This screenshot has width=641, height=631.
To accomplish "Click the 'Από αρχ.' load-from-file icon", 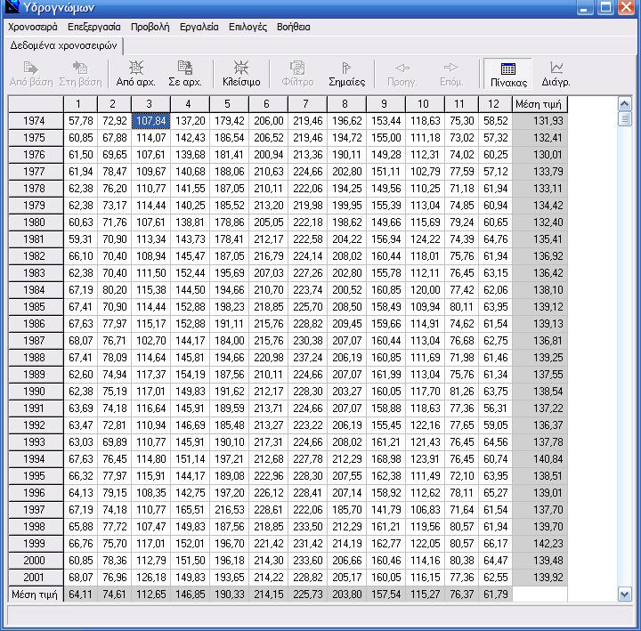I will pos(135,74).
